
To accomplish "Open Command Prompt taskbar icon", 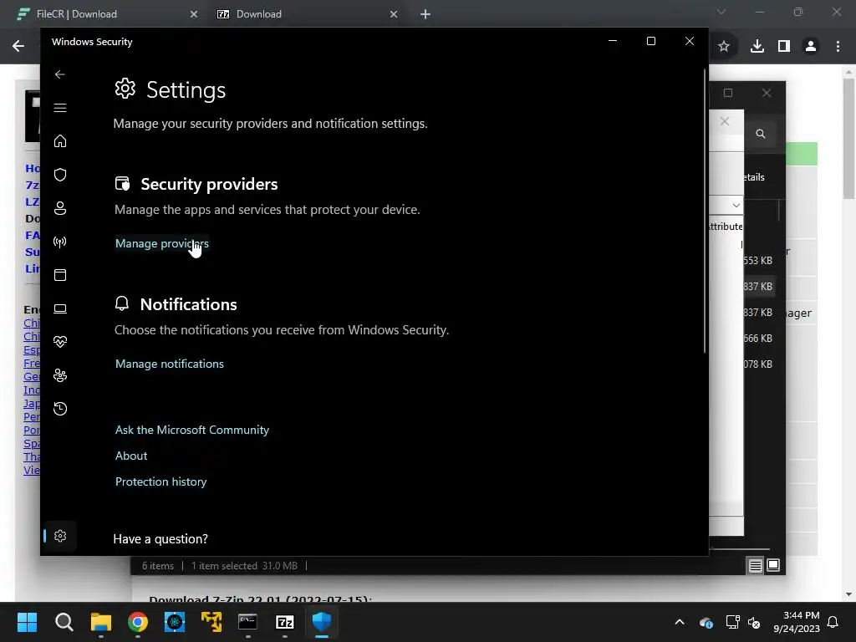I will [247, 622].
